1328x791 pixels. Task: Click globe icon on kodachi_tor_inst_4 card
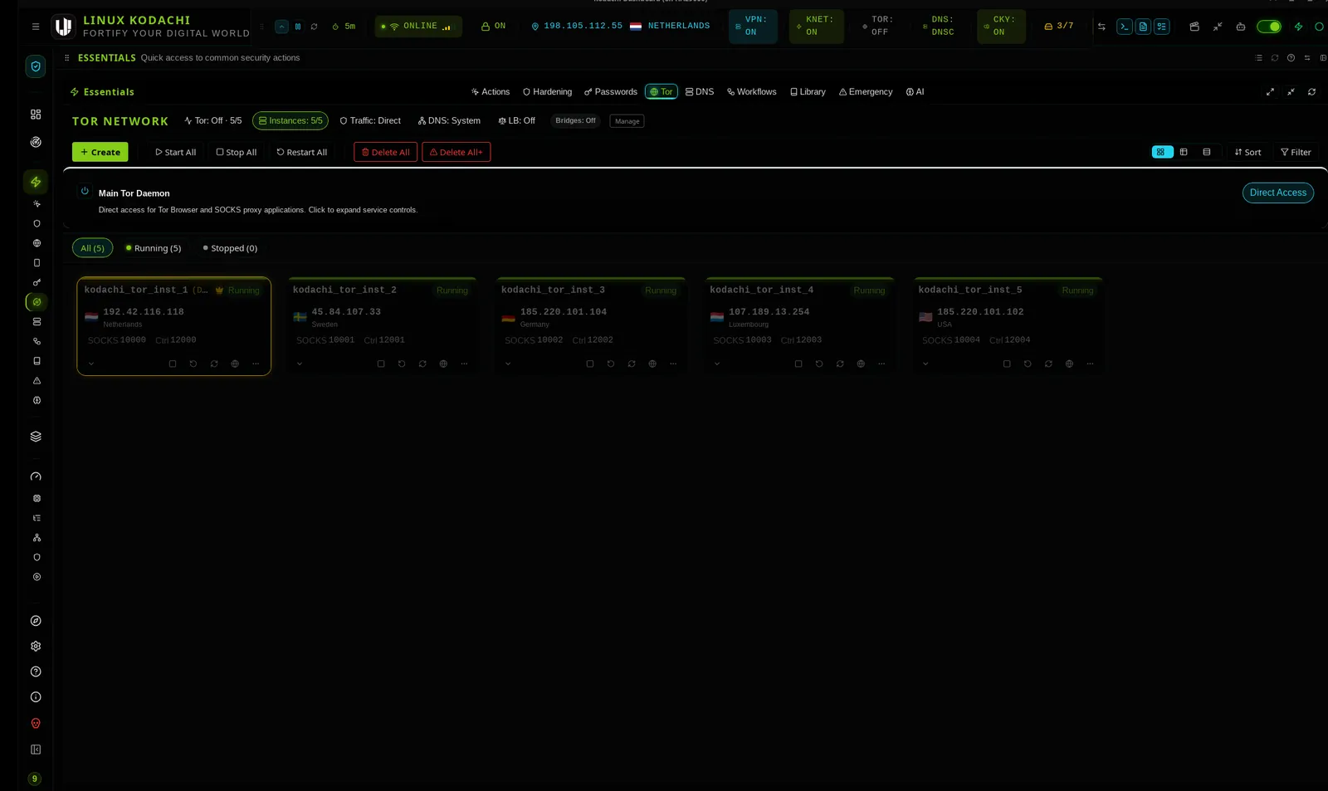861,364
